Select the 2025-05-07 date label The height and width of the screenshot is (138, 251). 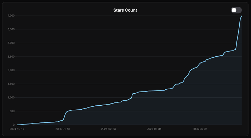[x=200, y=129]
